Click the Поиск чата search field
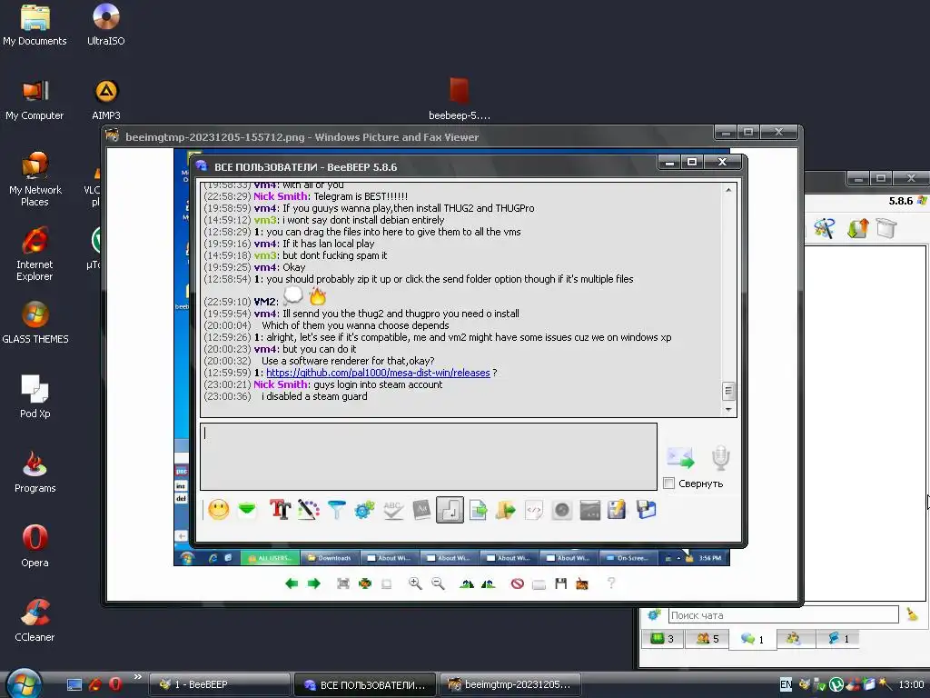 (784, 615)
